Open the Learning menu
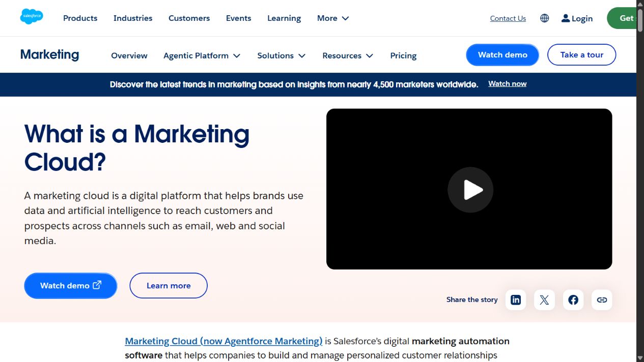The image size is (644, 362). pyautogui.click(x=284, y=18)
